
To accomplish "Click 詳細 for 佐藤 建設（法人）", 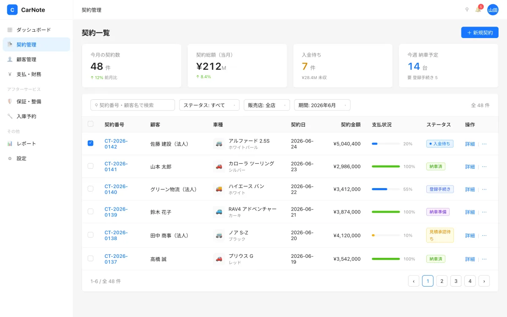I will coord(470,144).
